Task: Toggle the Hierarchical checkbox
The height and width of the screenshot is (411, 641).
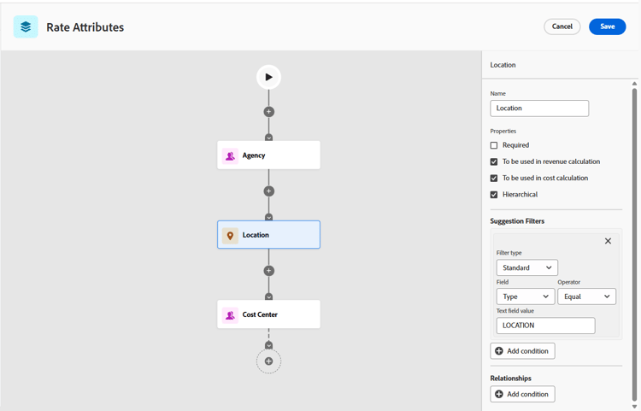Action: pos(494,195)
